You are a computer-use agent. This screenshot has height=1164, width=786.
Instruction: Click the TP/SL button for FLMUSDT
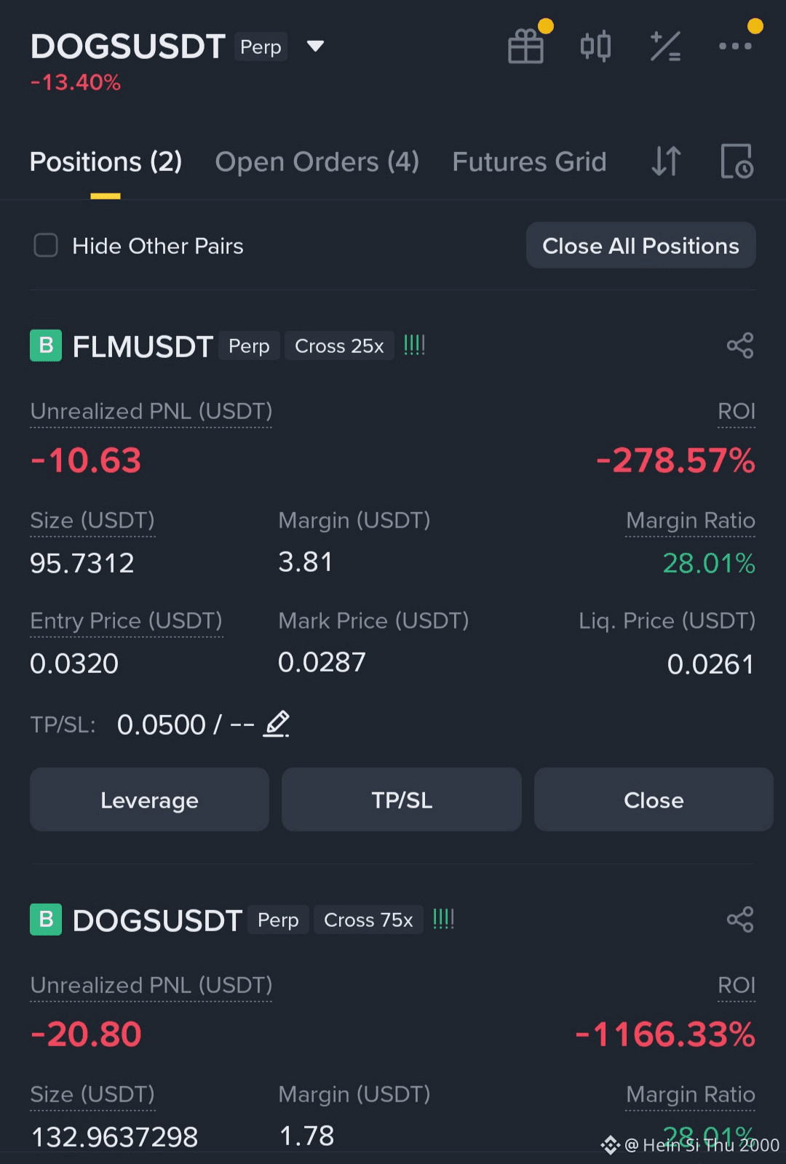pos(402,800)
